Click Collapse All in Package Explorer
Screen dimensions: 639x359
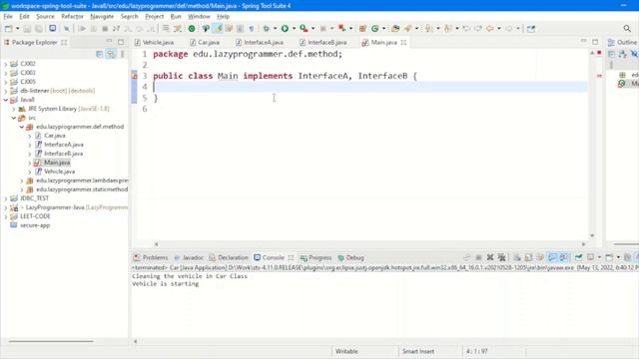pyautogui.click(x=100, y=54)
